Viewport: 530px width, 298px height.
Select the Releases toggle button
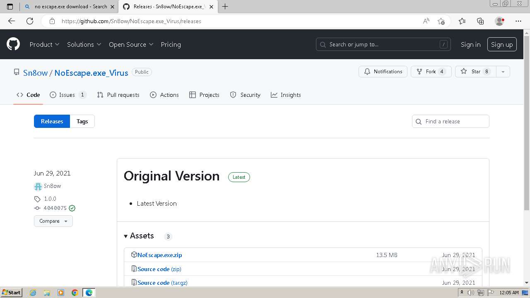coord(52,121)
